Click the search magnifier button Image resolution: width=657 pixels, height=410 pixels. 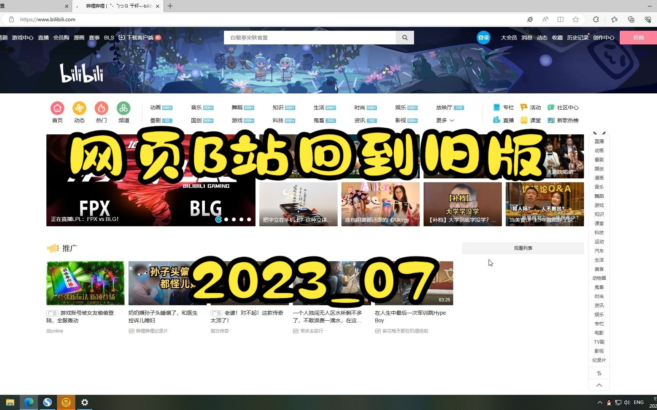coord(405,38)
